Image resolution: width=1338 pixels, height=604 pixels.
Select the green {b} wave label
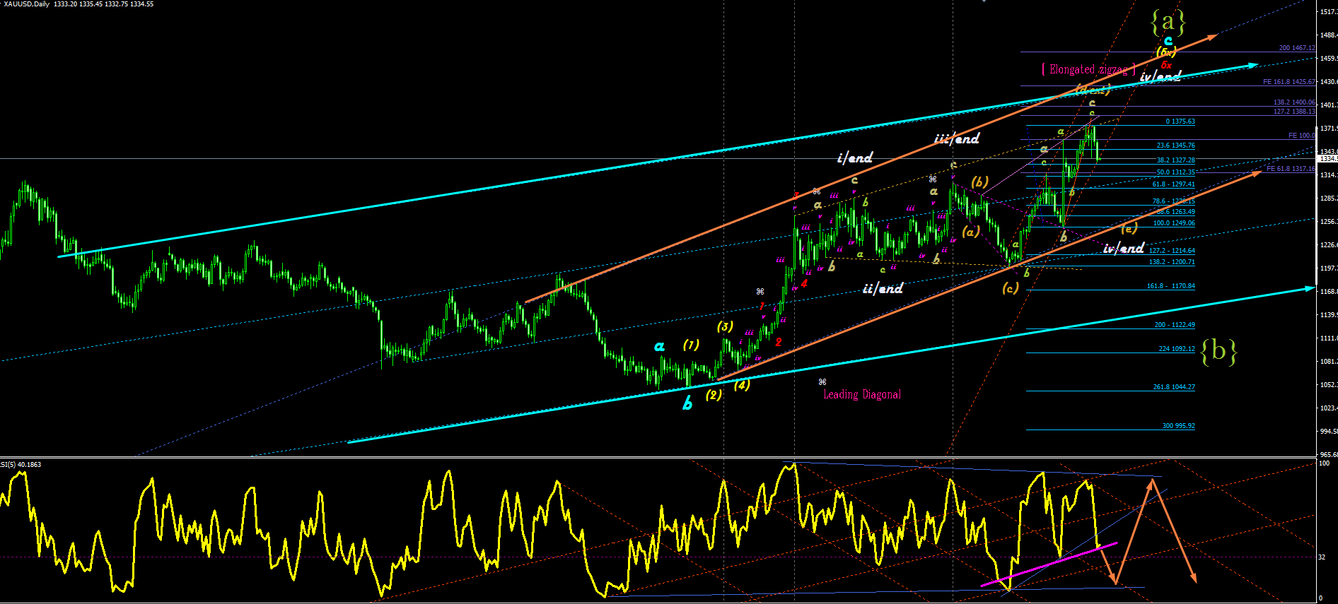[x=1219, y=351]
